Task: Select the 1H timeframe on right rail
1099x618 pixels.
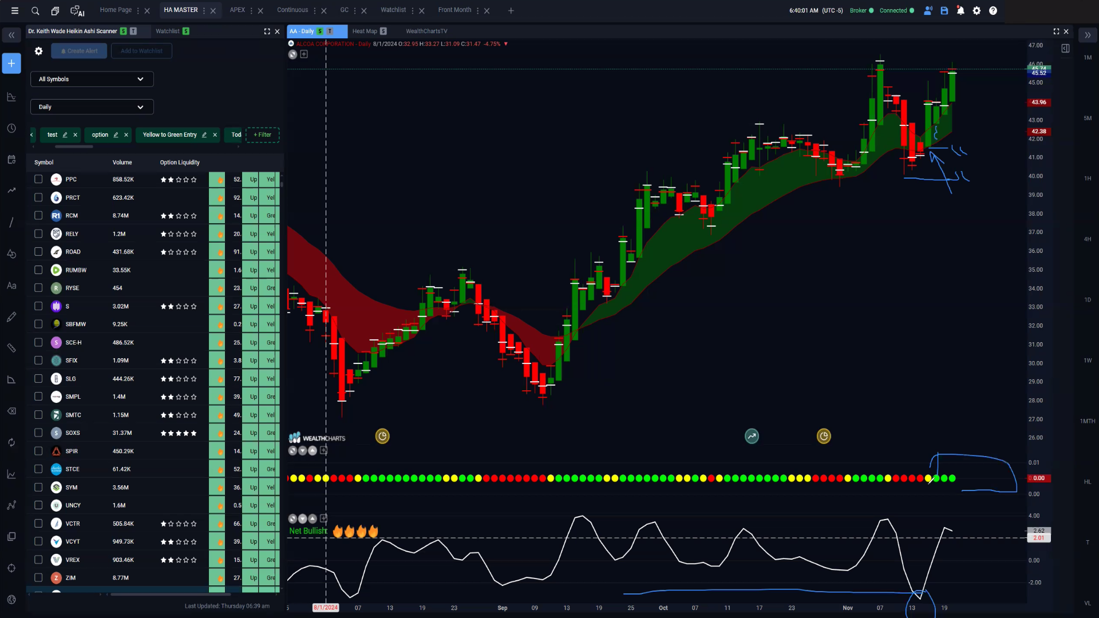Action: coord(1088,179)
